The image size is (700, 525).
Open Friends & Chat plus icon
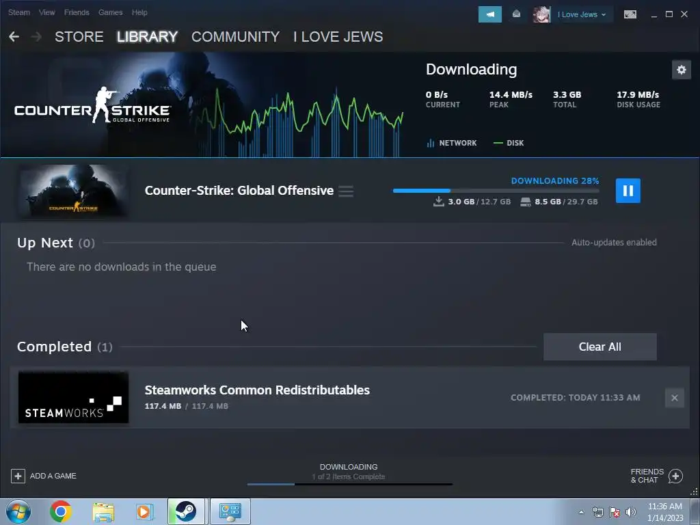(x=675, y=476)
